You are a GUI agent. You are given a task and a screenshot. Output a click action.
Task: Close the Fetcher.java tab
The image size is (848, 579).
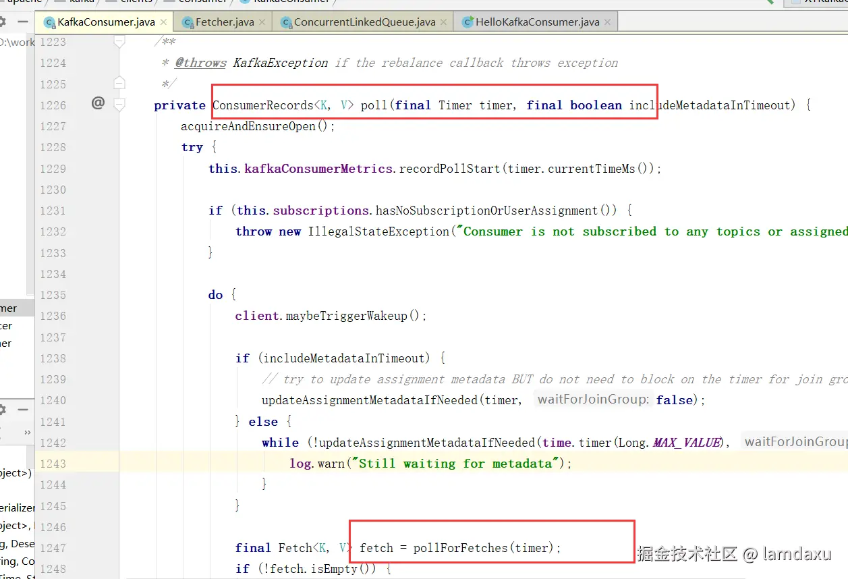pos(262,22)
